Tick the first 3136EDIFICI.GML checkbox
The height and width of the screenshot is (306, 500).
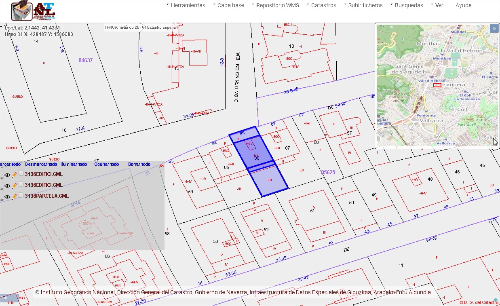pyautogui.click(x=21, y=174)
